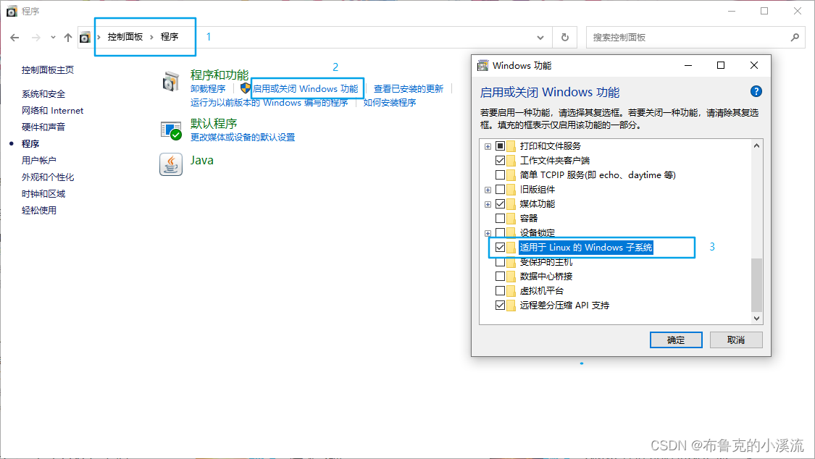Click the dialog's vertical scrollbar down arrow
The image size is (815, 459).
[756, 318]
